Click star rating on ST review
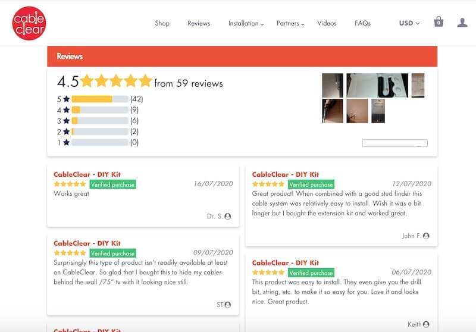 (x=70, y=253)
